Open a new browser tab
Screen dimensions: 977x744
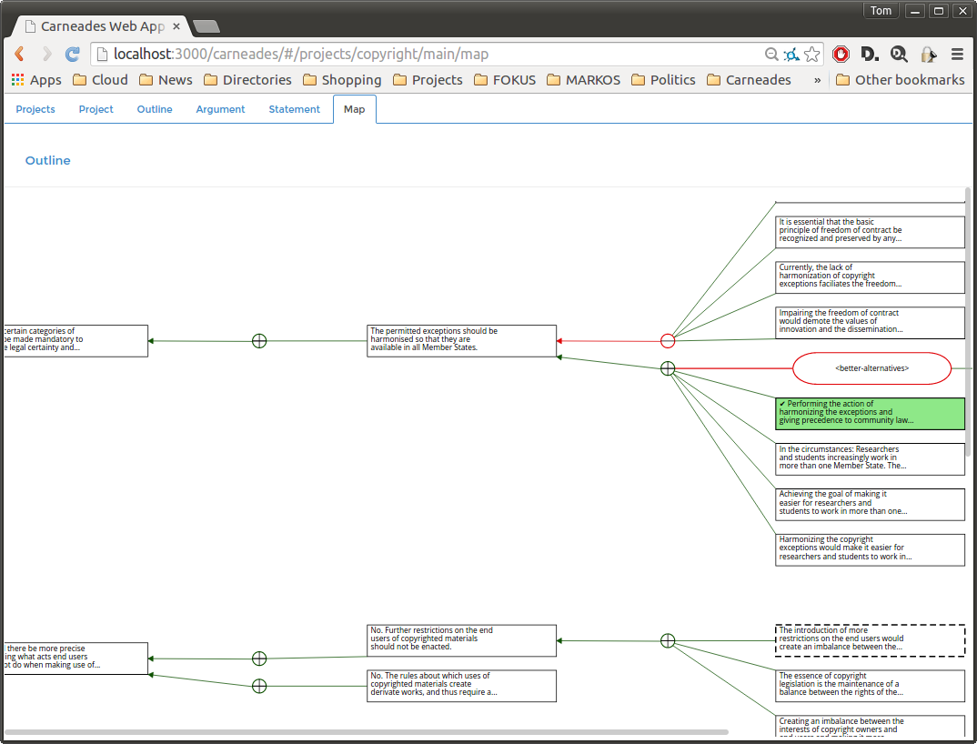click(x=206, y=26)
